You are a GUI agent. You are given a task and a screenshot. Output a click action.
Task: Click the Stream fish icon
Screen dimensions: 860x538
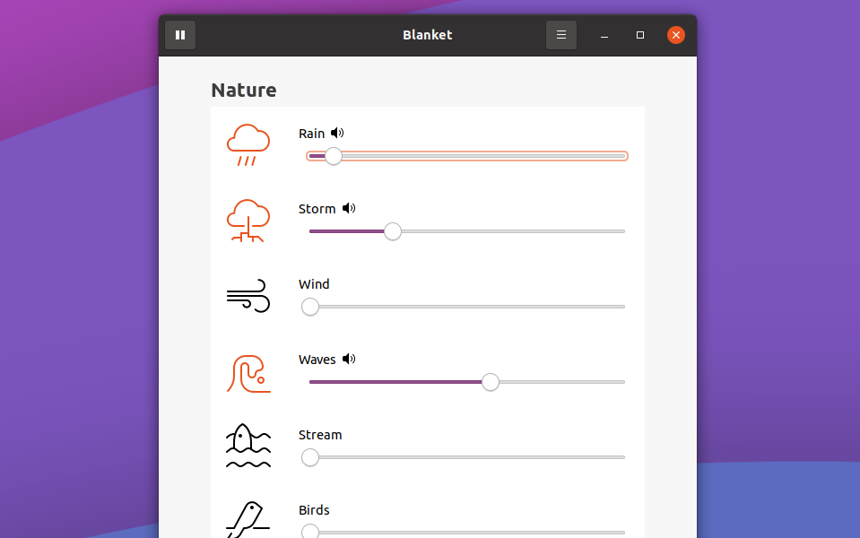[x=248, y=446]
